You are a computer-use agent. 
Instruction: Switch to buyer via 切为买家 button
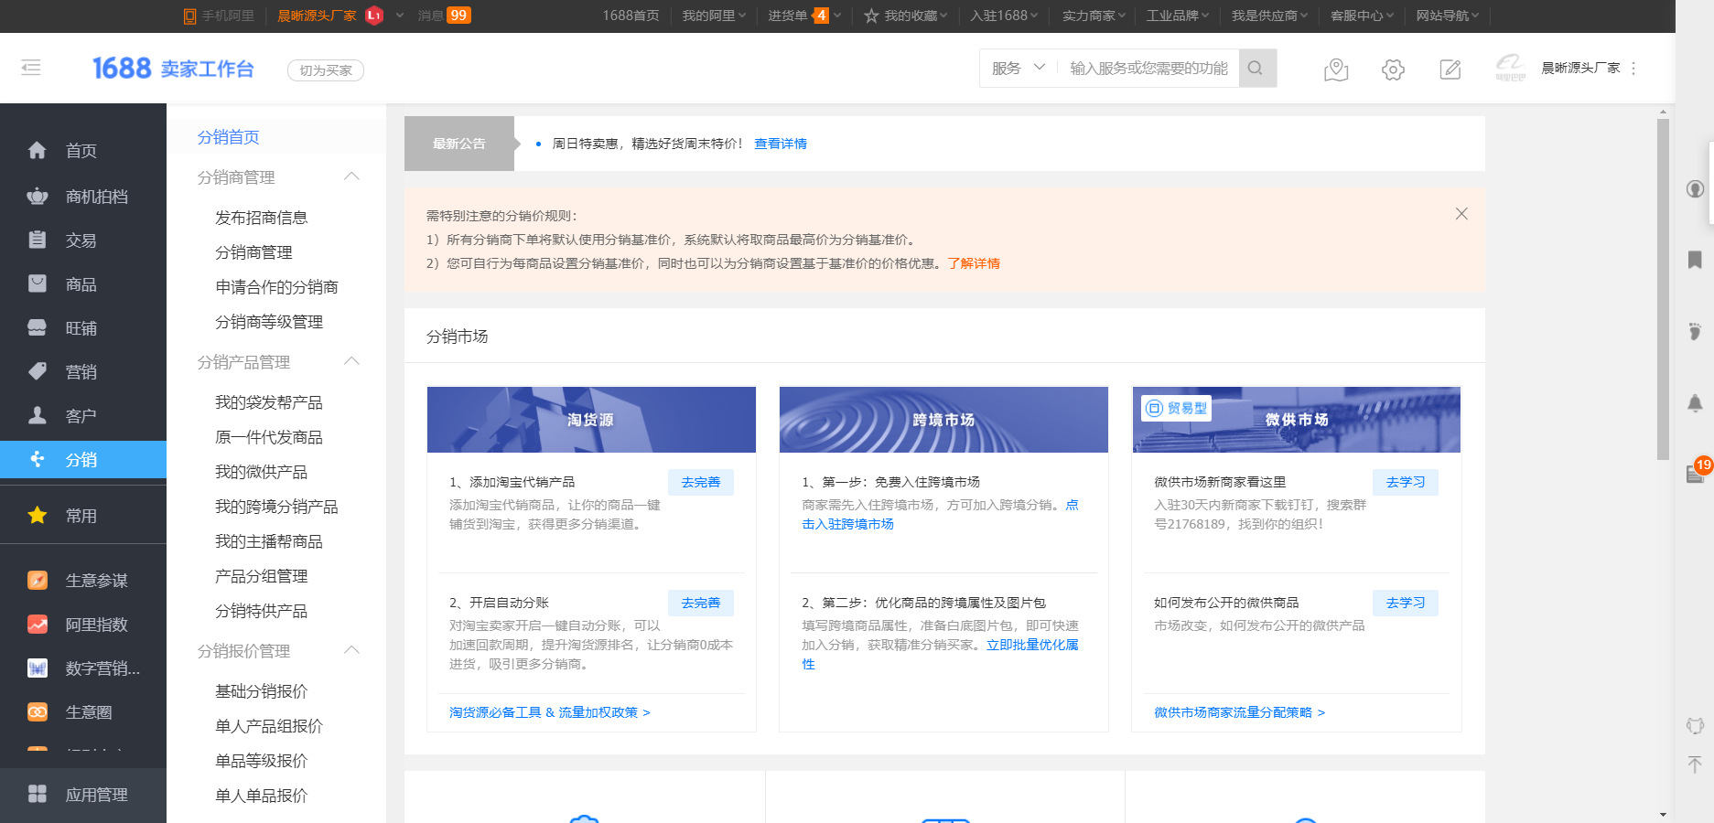[326, 70]
